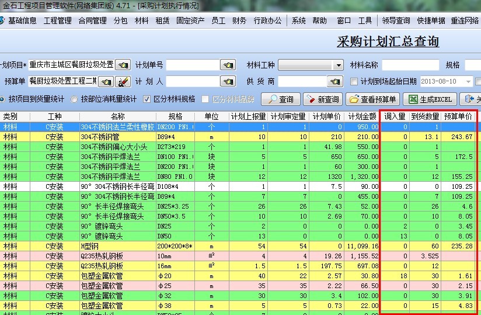Image resolution: width=481 pixels, height=315 pixels.
Task: Open the 工程管理 menu
Action: (57, 20)
